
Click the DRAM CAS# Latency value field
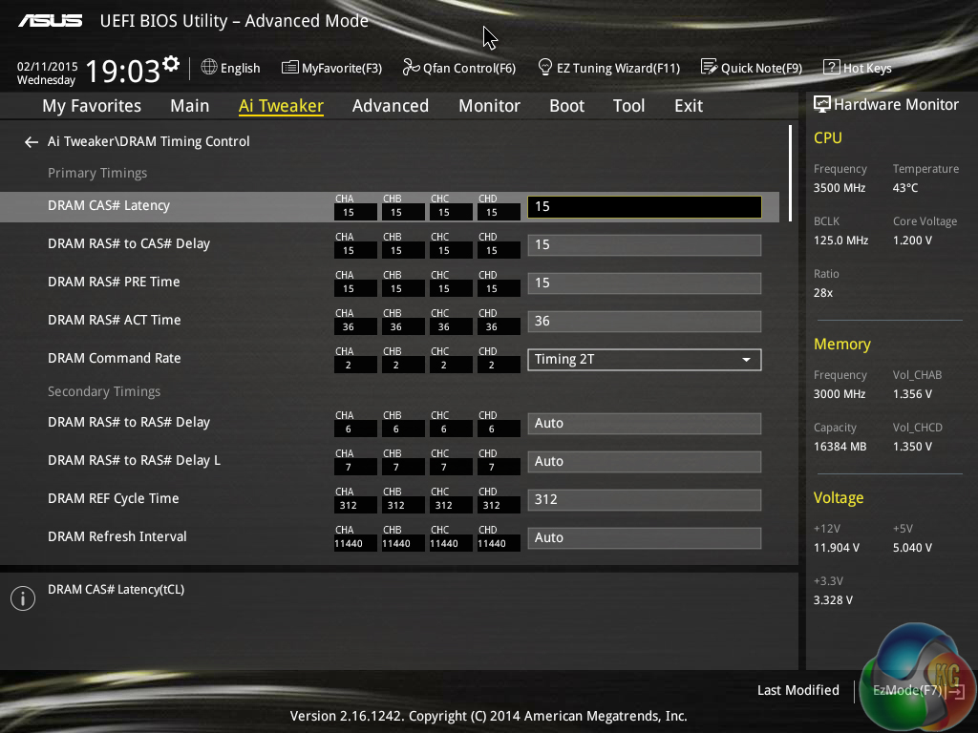tap(644, 207)
